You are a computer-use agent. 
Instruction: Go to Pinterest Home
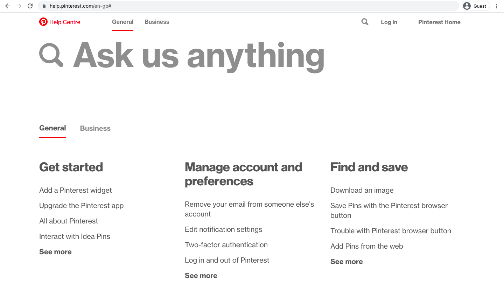tap(439, 22)
